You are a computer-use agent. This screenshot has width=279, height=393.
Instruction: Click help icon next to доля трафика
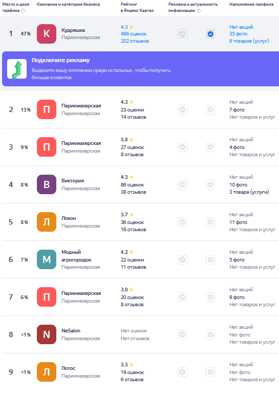(x=23, y=10)
